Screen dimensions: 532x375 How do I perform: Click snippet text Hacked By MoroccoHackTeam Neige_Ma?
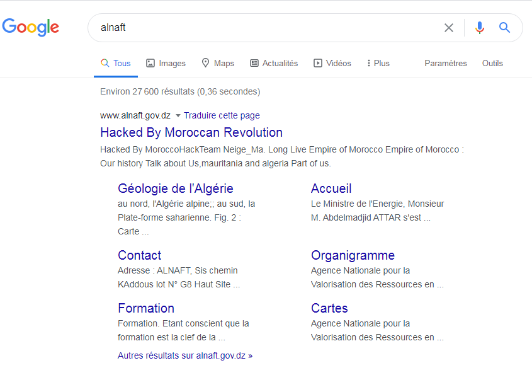click(183, 150)
